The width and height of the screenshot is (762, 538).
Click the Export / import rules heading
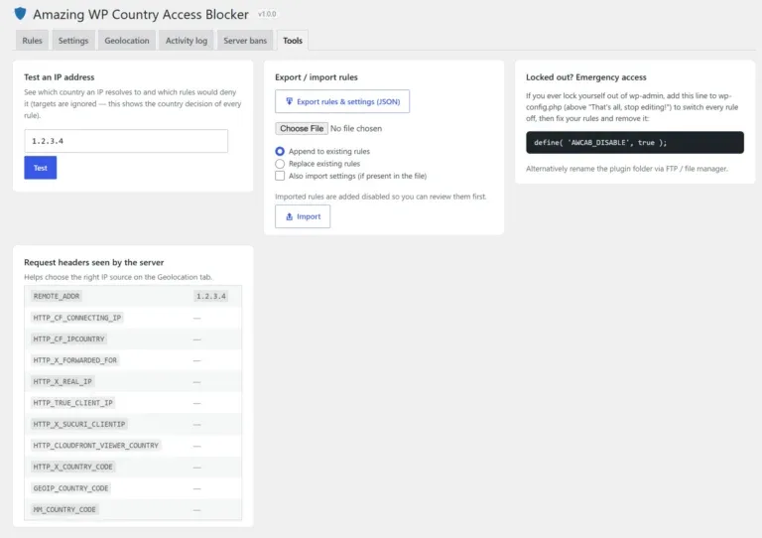317,77
